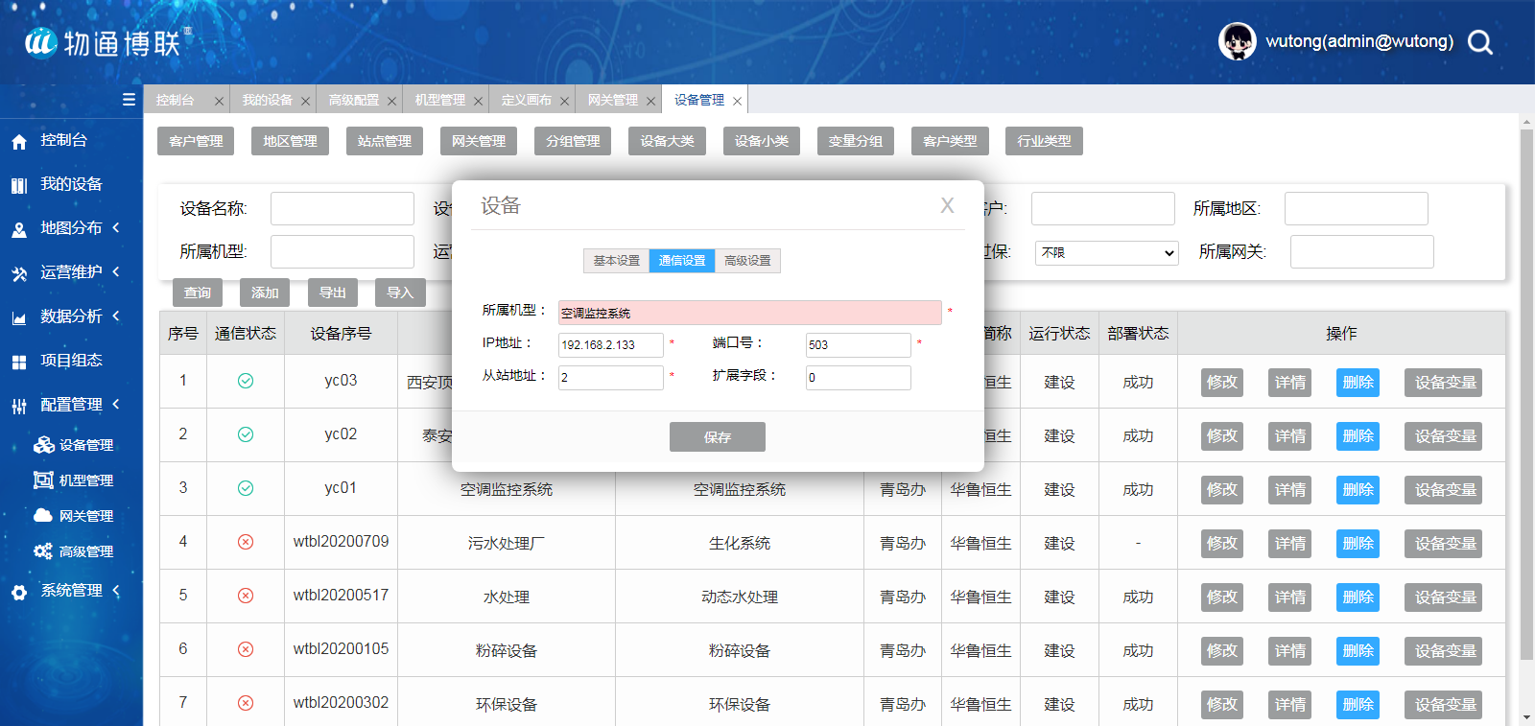Click the 查询 button
This screenshot has height=726, width=1535.
[x=198, y=293]
